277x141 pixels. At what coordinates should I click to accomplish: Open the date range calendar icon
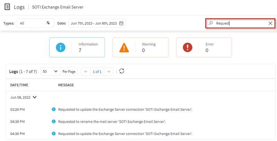click(x=121, y=23)
